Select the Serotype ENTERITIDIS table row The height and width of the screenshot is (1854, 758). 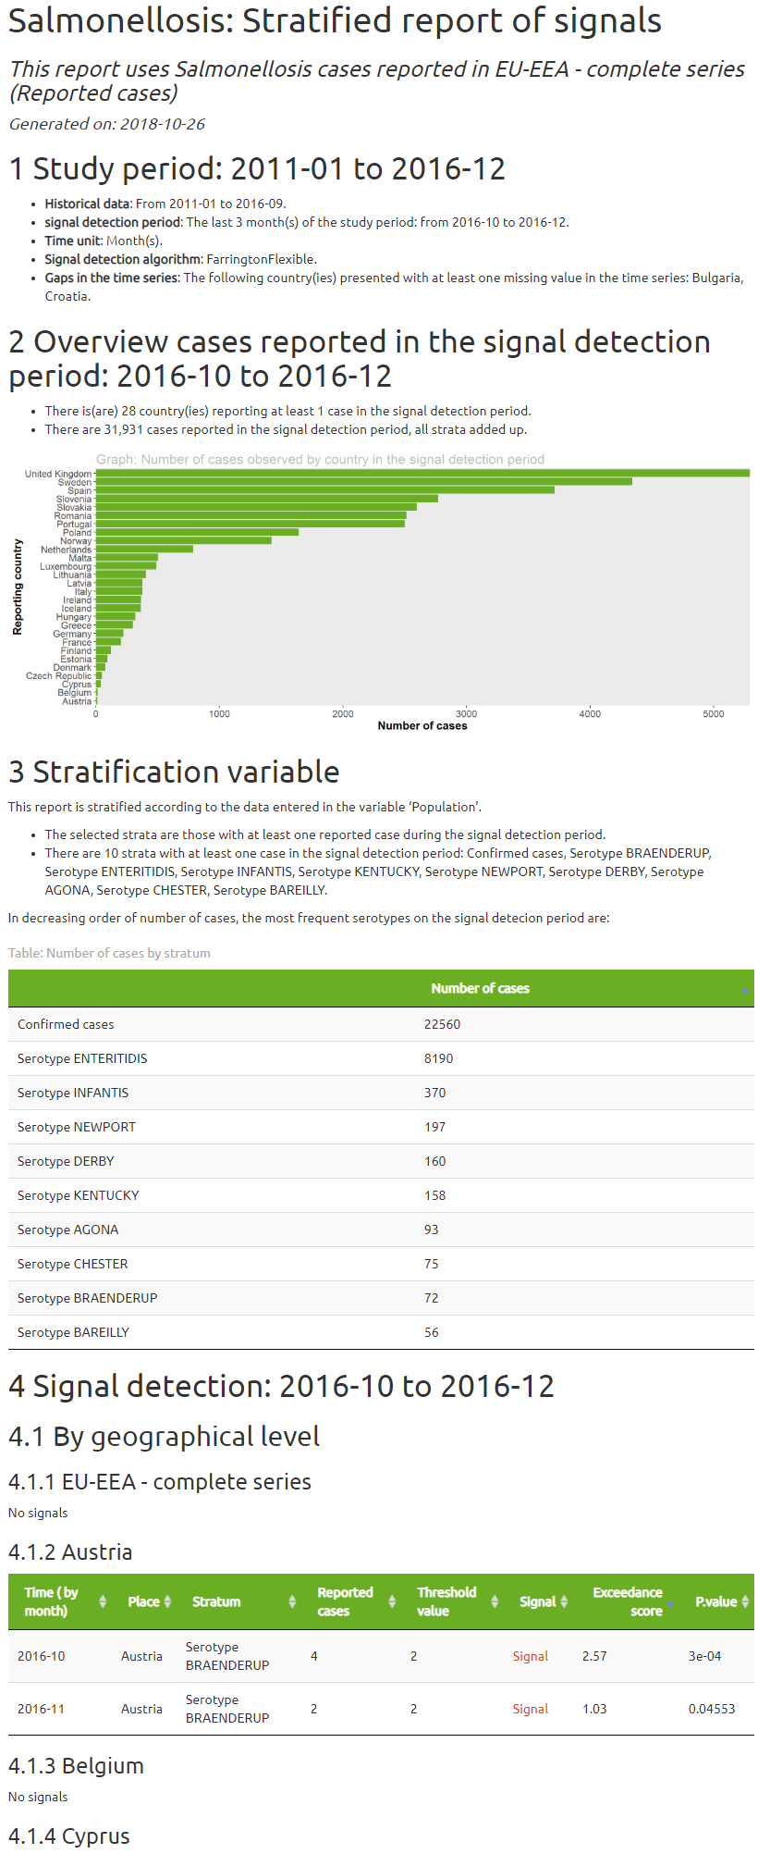(381, 1058)
